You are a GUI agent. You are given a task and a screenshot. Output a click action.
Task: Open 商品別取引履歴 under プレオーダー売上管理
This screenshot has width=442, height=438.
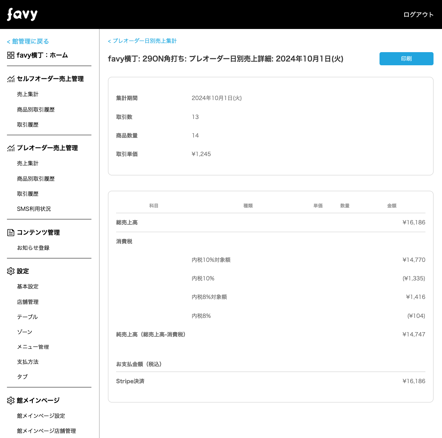[36, 179]
